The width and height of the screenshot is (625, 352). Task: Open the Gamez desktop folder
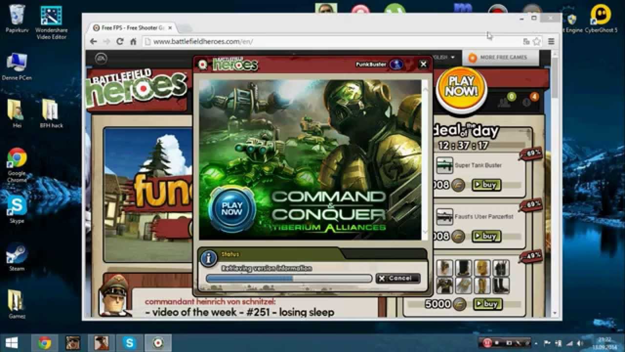[17, 304]
